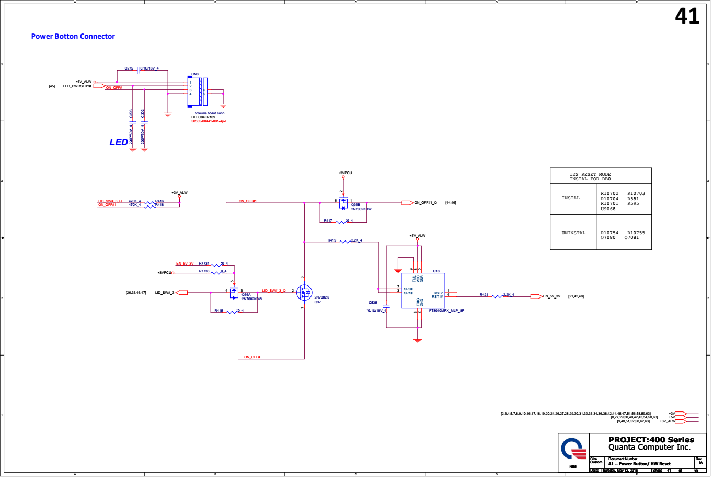Click the R418 resistor label
713x504 pixels.
[x=159, y=205]
